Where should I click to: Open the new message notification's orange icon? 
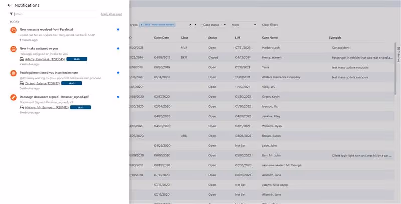[x=14, y=30]
